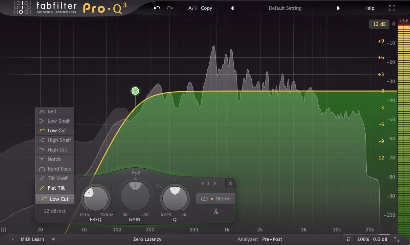Click the Q knob
Viewport: 410px width, 245px height.
click(x=175, y=198)
